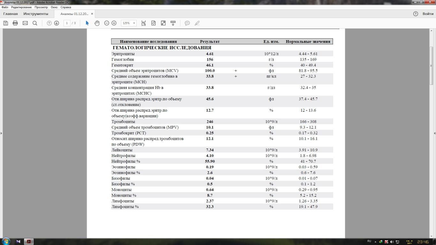The image size is (436, 245).
Task: Toggle fit one full page view
Action: click(153, 23)
